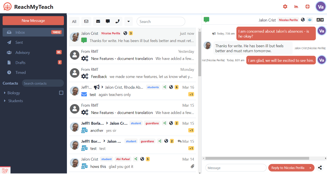
Task: Click count badge 5 in Mar 14 row
Action: 148,159
